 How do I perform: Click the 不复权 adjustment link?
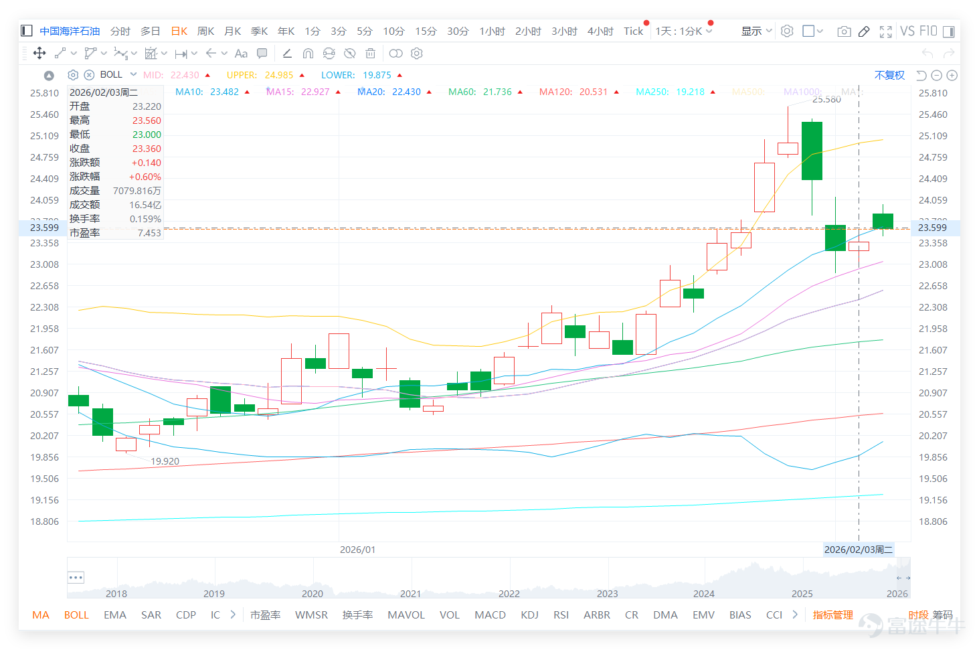(x=889, y=75)
